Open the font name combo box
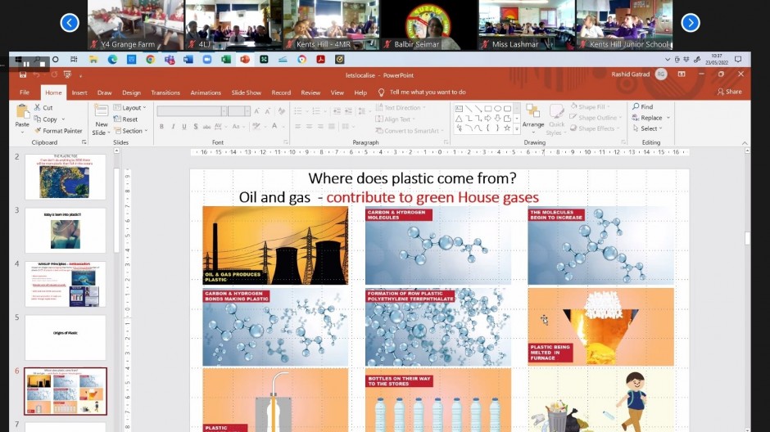Screen dimensions: 770x432 192,111
